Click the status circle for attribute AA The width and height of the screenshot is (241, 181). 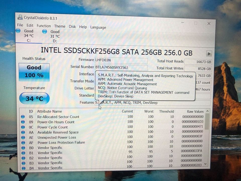coord(23,132)
